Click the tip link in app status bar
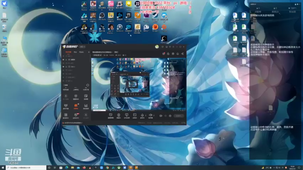Image resolution: width=303 pixels, height=170 pixels. (73, 122)
